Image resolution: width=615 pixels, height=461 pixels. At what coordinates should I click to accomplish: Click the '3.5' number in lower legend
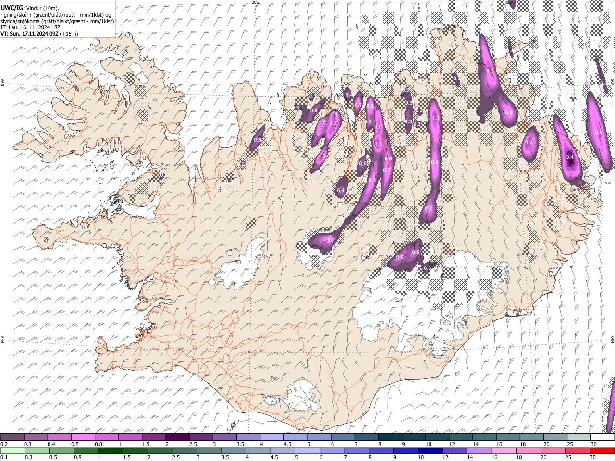[x=225, y=457]
